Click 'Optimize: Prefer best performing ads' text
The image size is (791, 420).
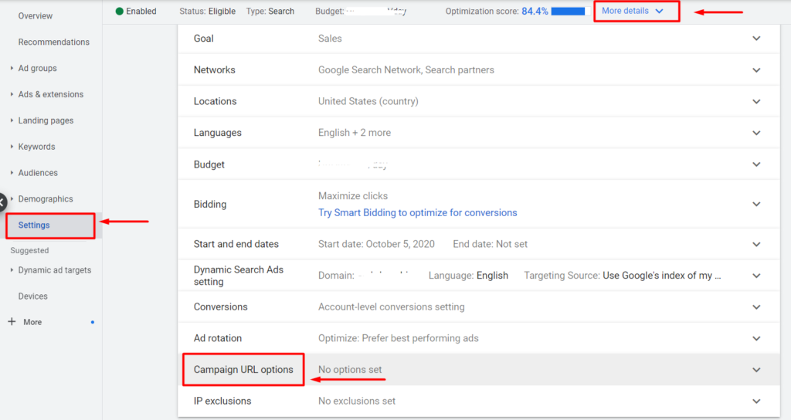[399, 338]
